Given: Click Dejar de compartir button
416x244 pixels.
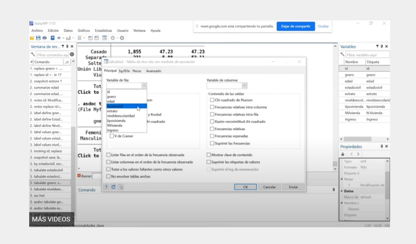Looking at the screenshot, I should 296,26.
